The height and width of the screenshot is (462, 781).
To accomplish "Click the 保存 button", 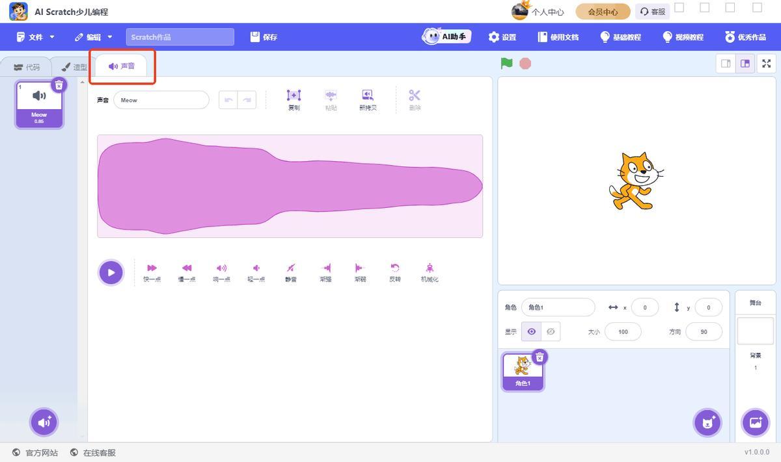I will pyautogui.click(x=264, y=37).
